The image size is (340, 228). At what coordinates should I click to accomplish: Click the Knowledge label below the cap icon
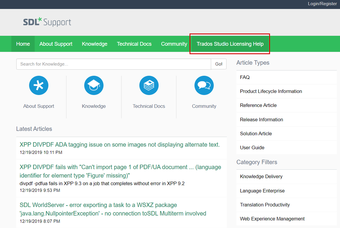[x=94, y=106]
